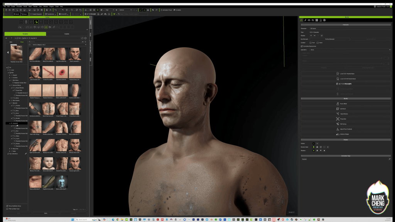Toggle the green Visible button in Display

314,143
